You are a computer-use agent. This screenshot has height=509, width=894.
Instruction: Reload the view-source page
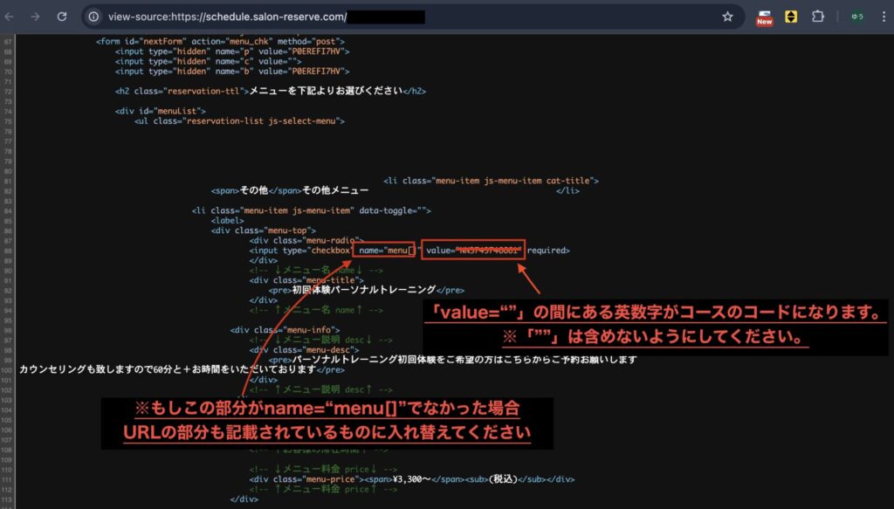tap(62, 17)
